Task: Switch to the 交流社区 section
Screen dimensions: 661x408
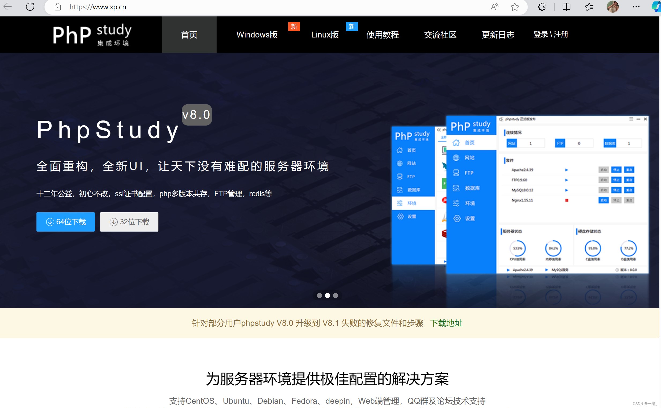Action: point(440,35)
